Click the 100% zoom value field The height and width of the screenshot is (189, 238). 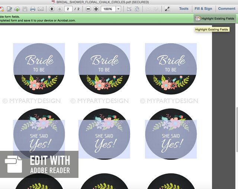108,9
